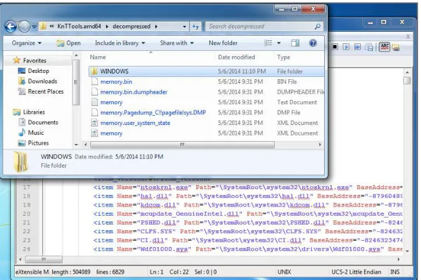Click the memory.bin file icon

click(95, 82)
